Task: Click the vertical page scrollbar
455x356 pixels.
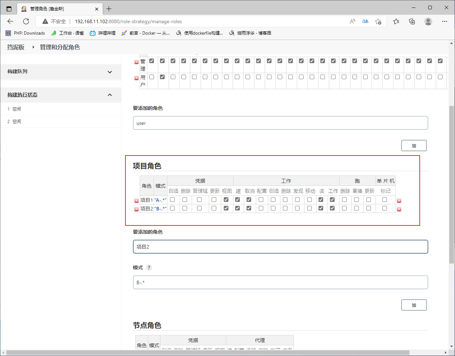Action: 452,185
